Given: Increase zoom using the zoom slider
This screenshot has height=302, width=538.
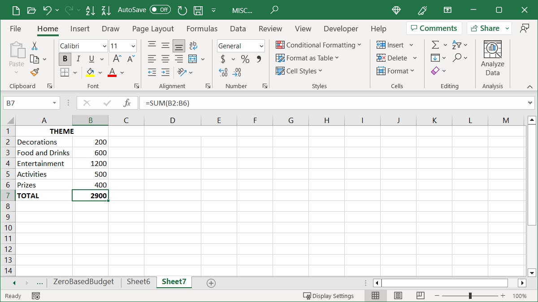Looking at the screenshot, I should pos(503,296).
